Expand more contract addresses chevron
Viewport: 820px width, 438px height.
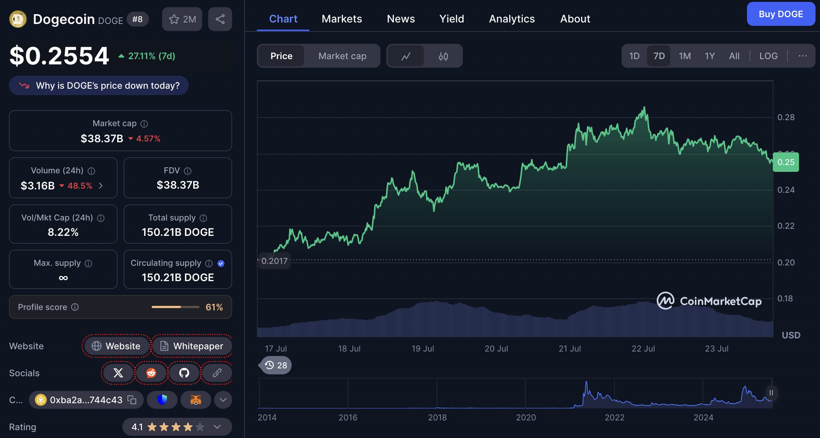coord(223,400)
